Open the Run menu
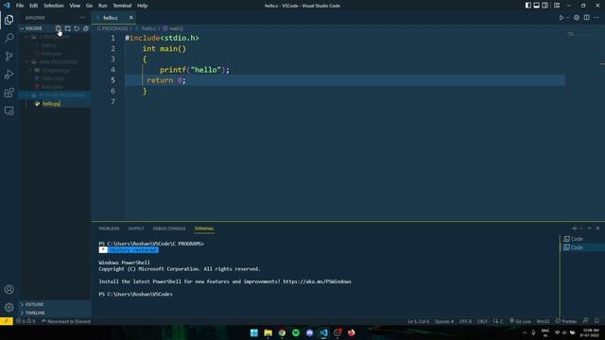The height and width of the screenshot is (340, 605). [x=102, y=6]
